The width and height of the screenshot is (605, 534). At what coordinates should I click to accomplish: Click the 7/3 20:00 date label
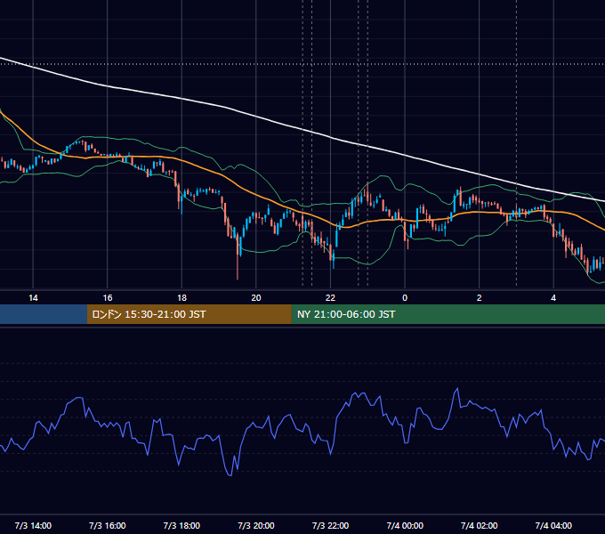256,525
